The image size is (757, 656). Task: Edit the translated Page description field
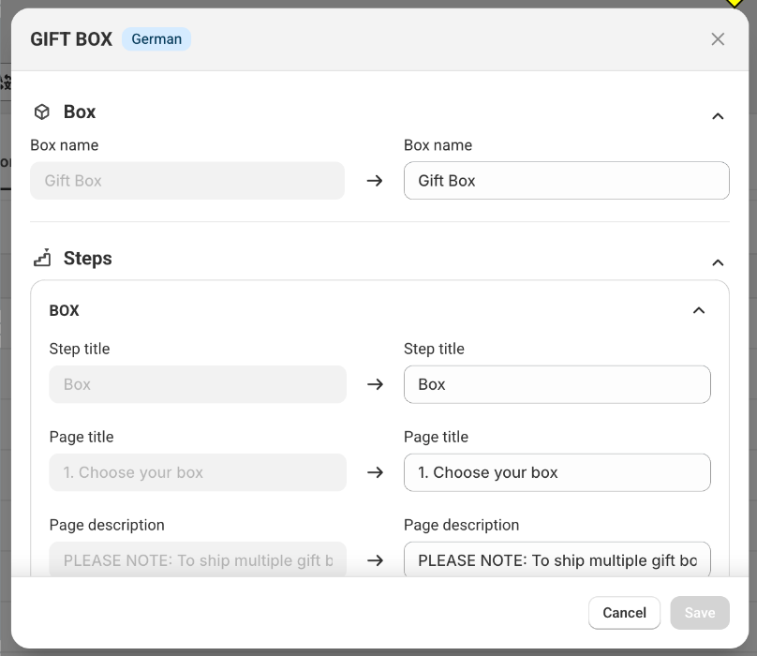point(557,559)
